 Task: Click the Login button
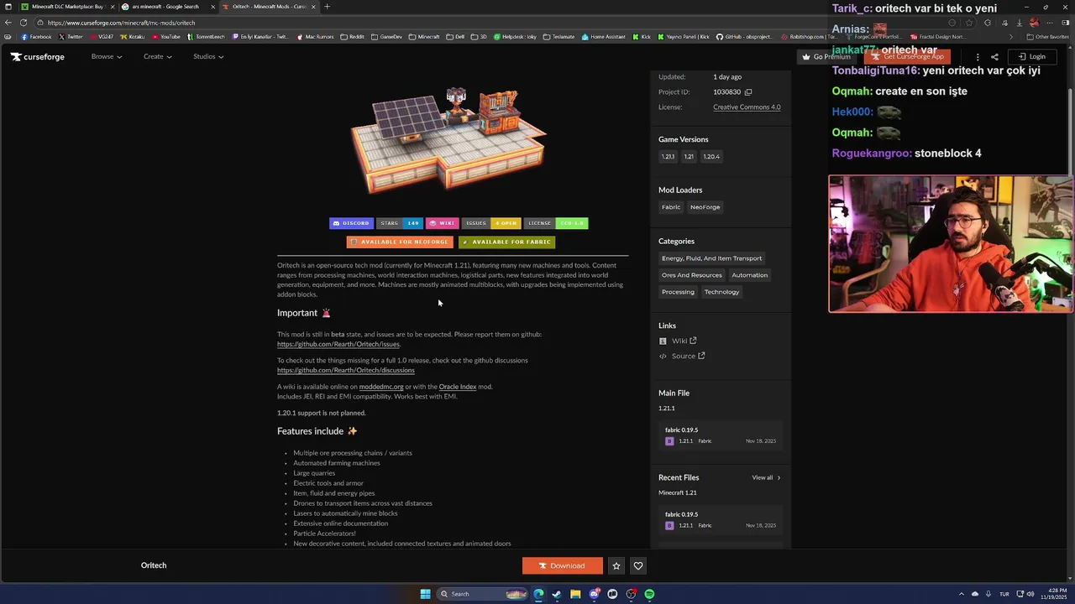(x=1032, y=57)
